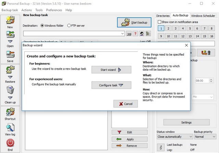Open the Actions menu
The width and height of the screenshot is (219, 153).
[27, 10]
